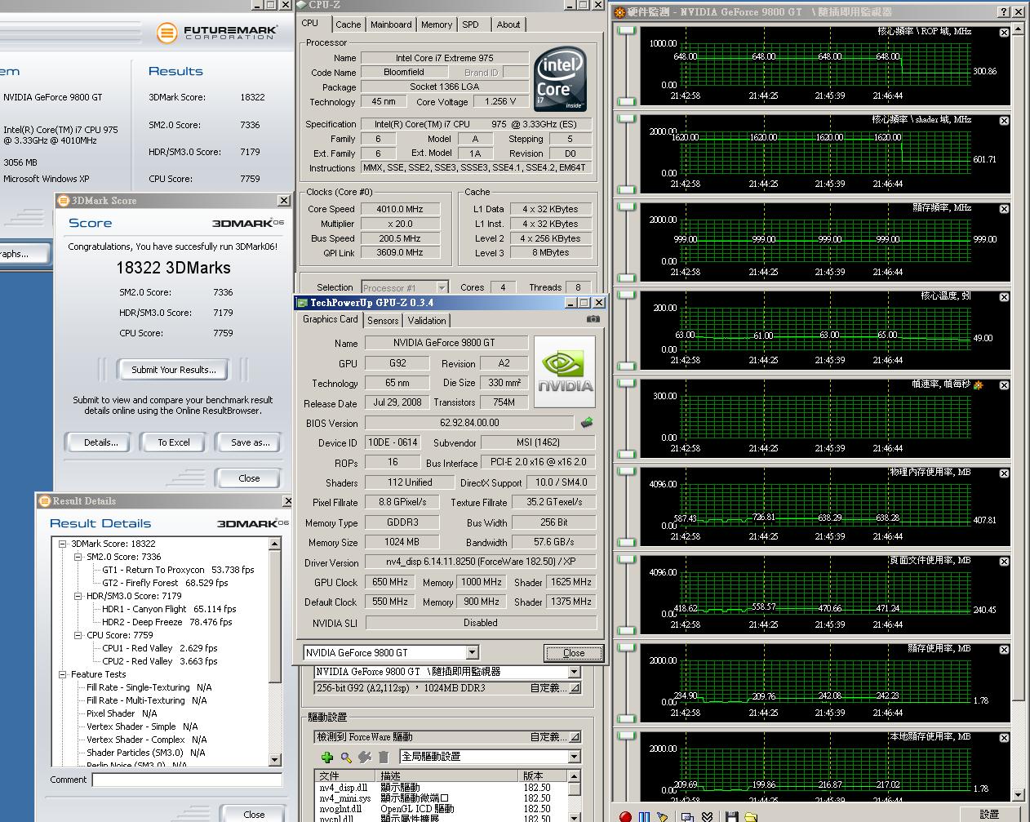Click the trash icon in driver settings
The image size is (1030, 822).
click(384, 758)
